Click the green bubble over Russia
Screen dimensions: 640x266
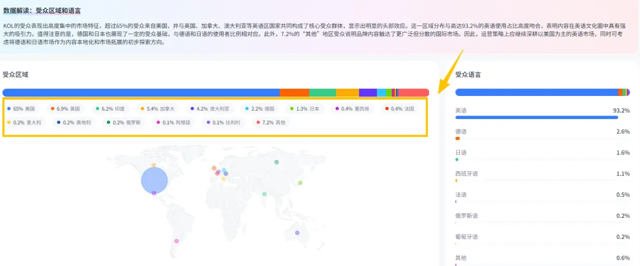pos(276,162)
